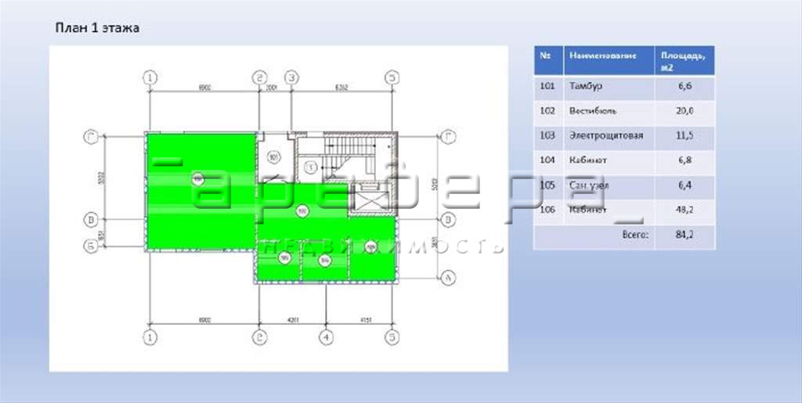Click the 4201 dimension label
802x403 pixels.
point(292,320)
